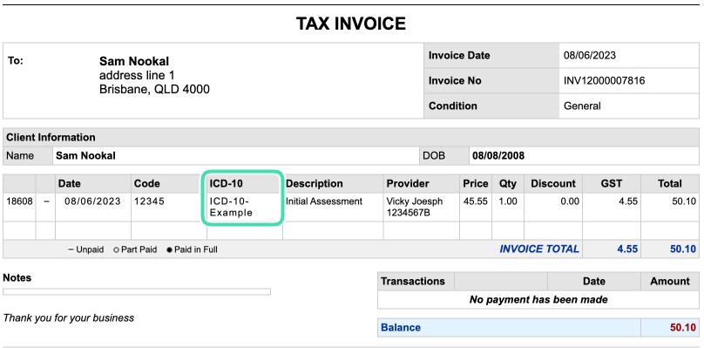Click the Condition label
Viewport: 704px width, 348px height.
click(453, 106)
